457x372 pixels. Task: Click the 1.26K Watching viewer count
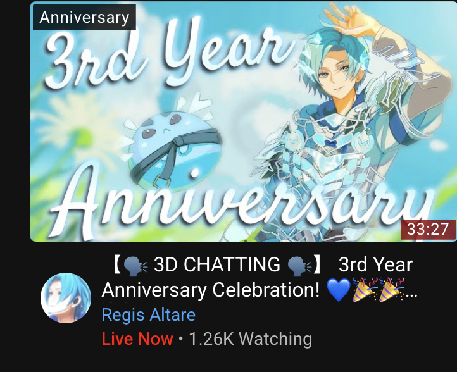click(251, 339)
